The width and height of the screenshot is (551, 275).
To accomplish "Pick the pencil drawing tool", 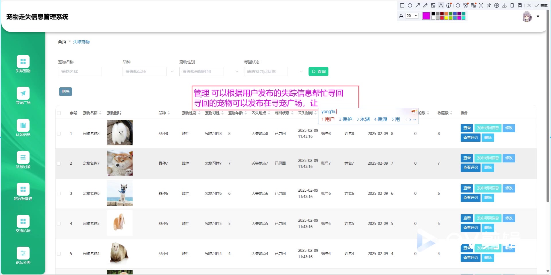I will click(425, 5).
